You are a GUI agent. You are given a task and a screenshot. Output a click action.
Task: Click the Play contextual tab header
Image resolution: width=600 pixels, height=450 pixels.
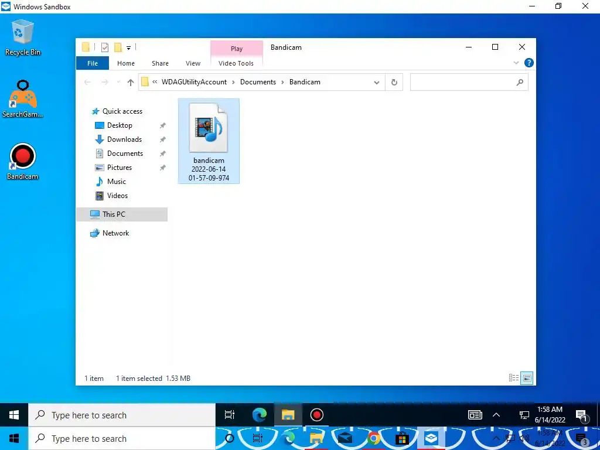[237, 49]
